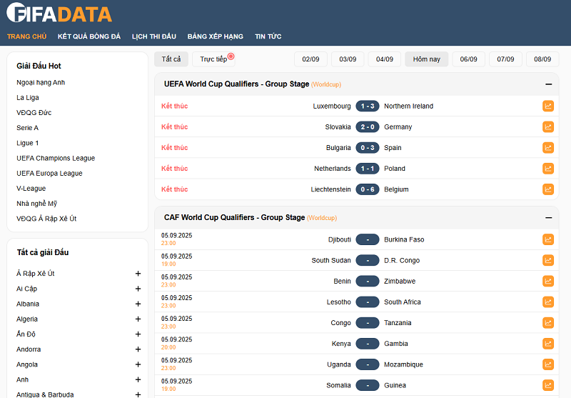The width and height of the screenshot is (571, 398).
Task: Expand the Ả Rập Xê Út league list
Action: pyautogui.click(x=138, y=274)
